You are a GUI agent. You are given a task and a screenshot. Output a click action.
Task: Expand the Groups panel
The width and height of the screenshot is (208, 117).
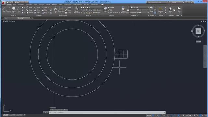(153, 15)
